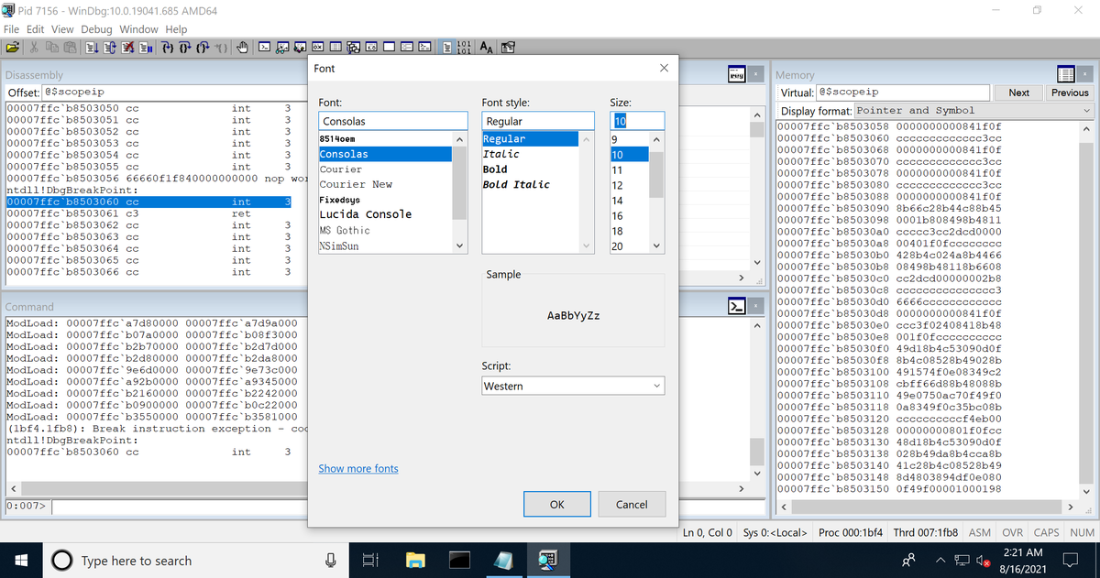The image size is (1100, 578).
Task: Click the Stop debugging toolbar icon
Action: coord(126,47)
